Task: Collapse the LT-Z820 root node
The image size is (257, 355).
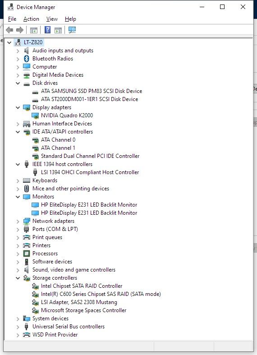Action: (x=9, y=42)
